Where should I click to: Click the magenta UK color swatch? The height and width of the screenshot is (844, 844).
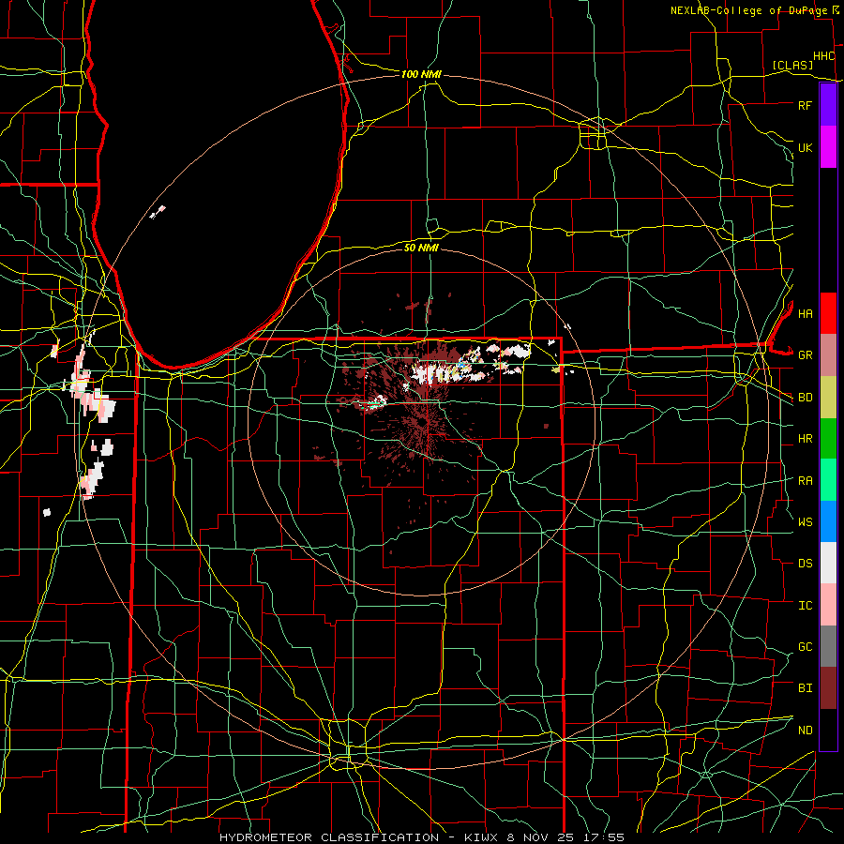(828, 147)
